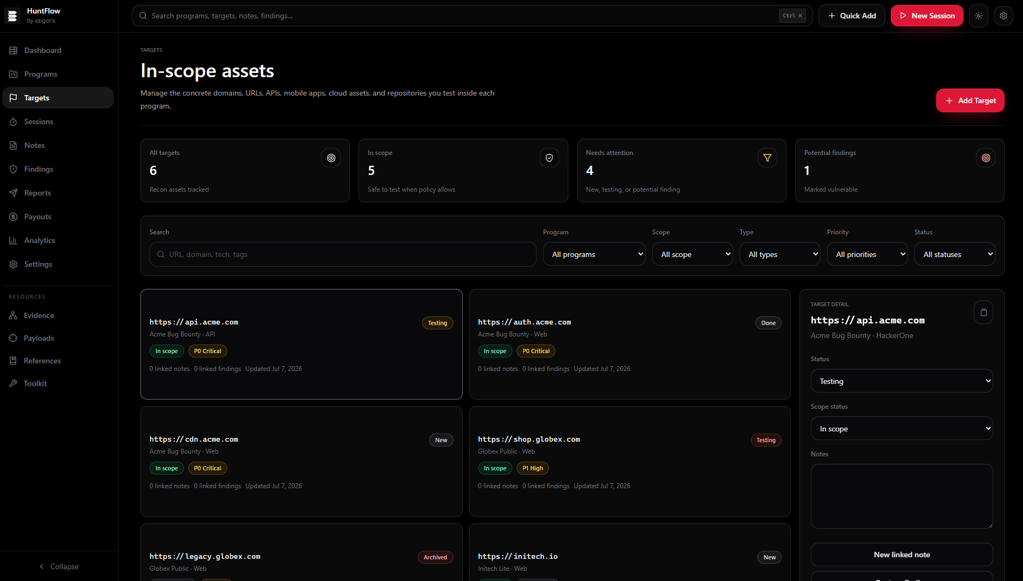Open the Notes section

pyautogui.click(x=58, y=145)
